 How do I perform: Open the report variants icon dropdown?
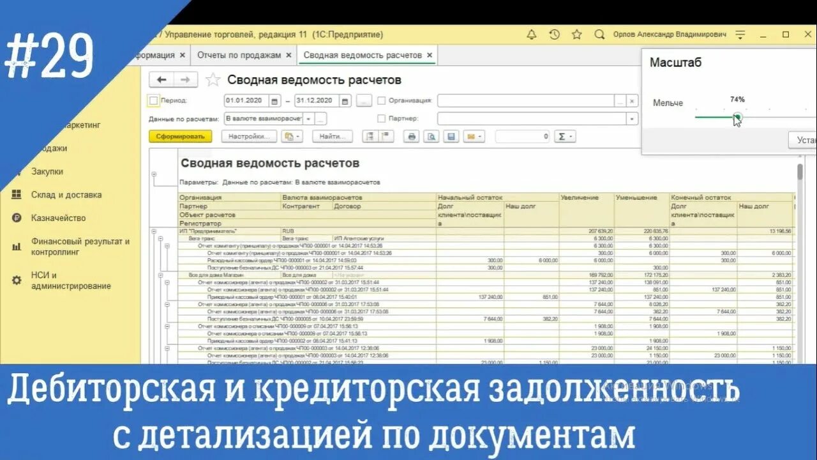tap(292, 136)
